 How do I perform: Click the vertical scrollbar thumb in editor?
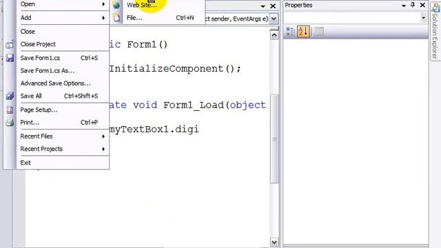(274, 139)
